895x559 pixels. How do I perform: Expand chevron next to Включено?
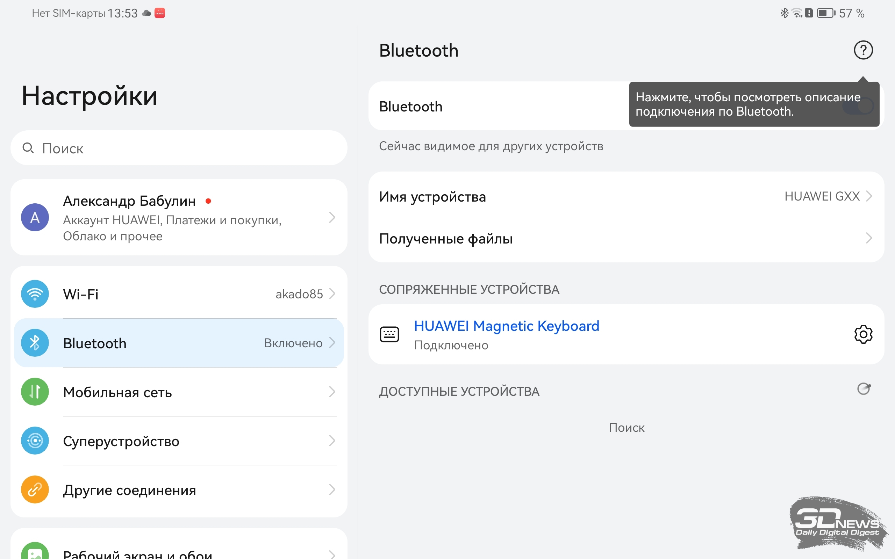(x=332, y=343)
